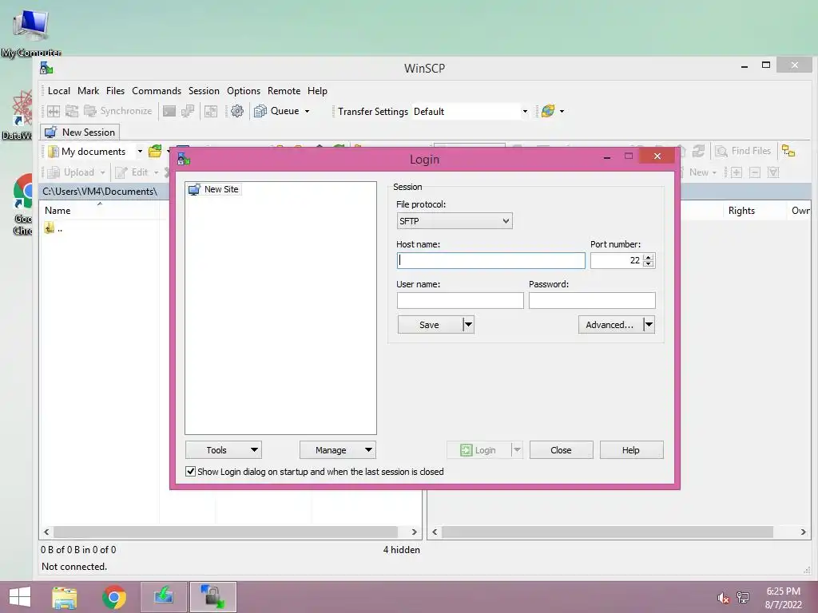
Task: Open the Tools dropdown in Login dialog
Action: coord(224,450)
